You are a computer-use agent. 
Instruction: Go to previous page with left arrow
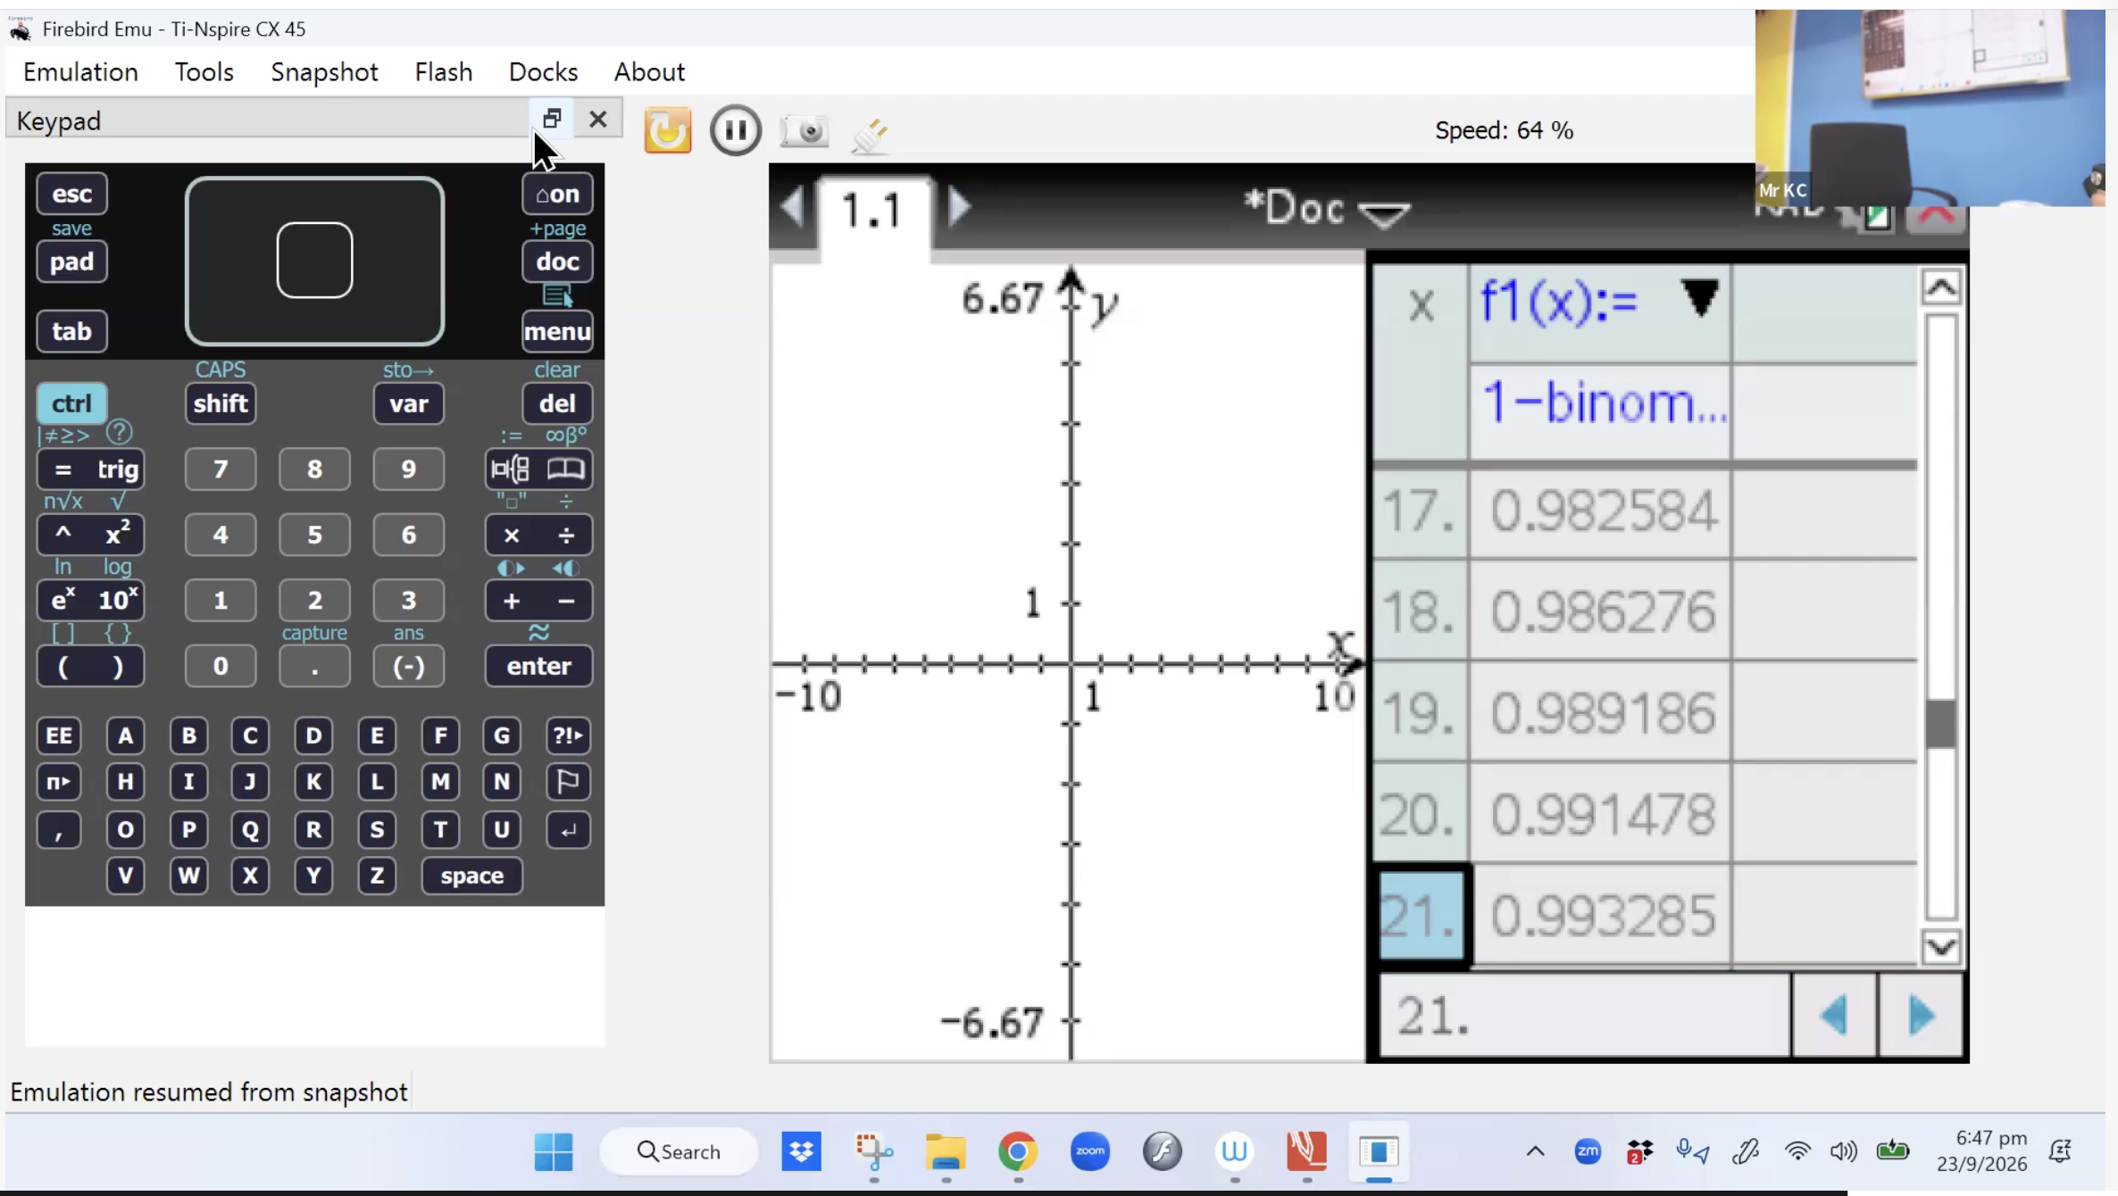[792, 208]
